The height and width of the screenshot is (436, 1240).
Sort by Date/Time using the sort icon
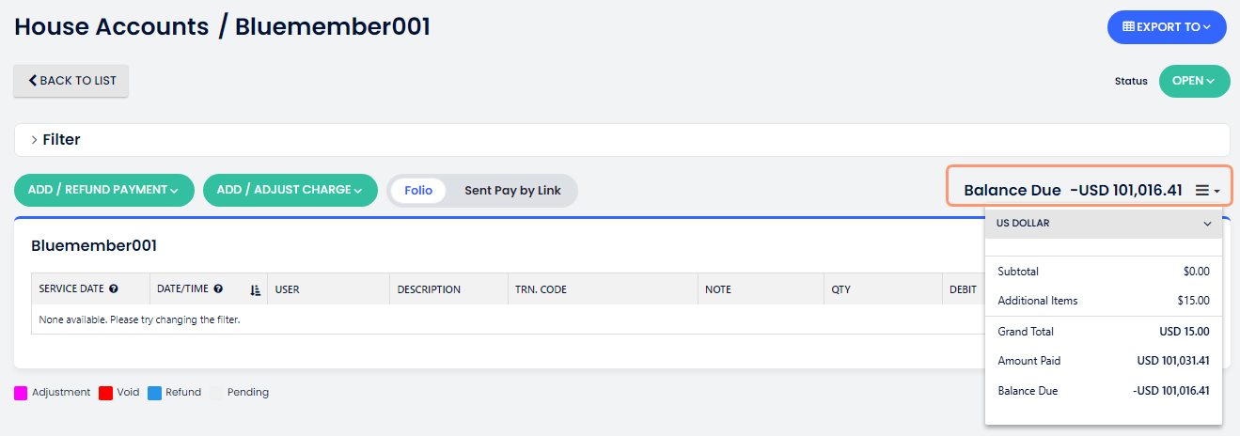click(255, 290)
